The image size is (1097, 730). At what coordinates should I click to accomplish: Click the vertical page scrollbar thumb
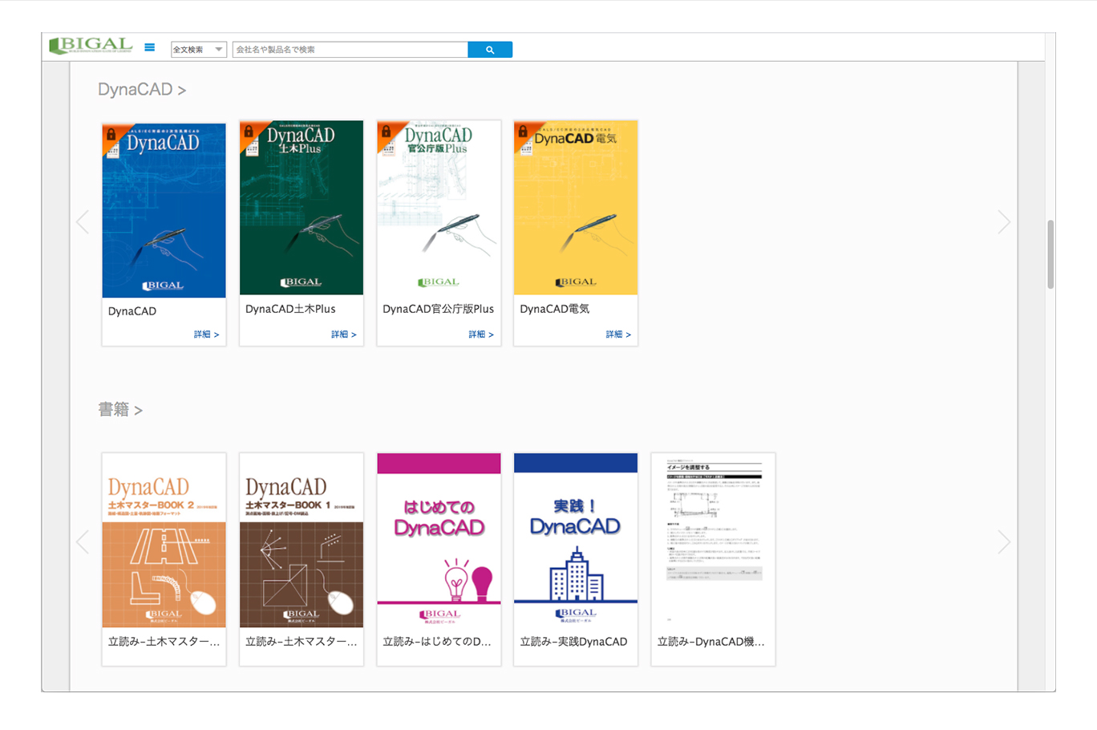pyautogui.click(x=1050, y=254)
